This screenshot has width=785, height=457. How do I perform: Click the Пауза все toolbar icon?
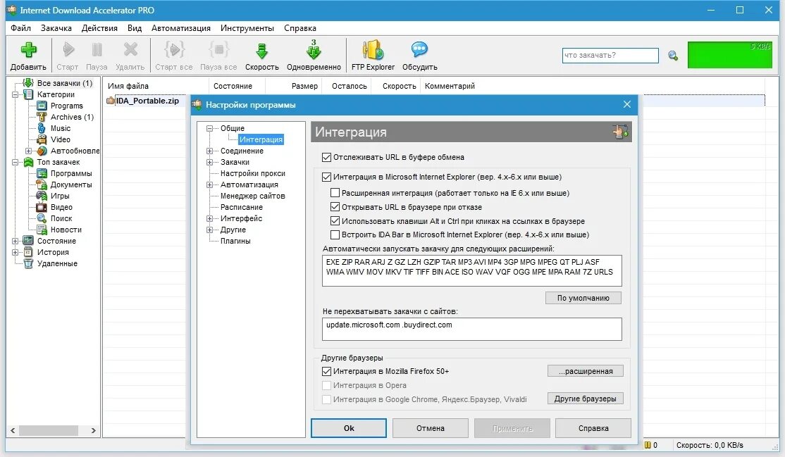218,49
